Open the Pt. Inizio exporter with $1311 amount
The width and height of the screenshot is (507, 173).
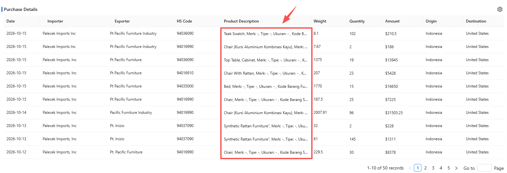[x=117, y=139]
